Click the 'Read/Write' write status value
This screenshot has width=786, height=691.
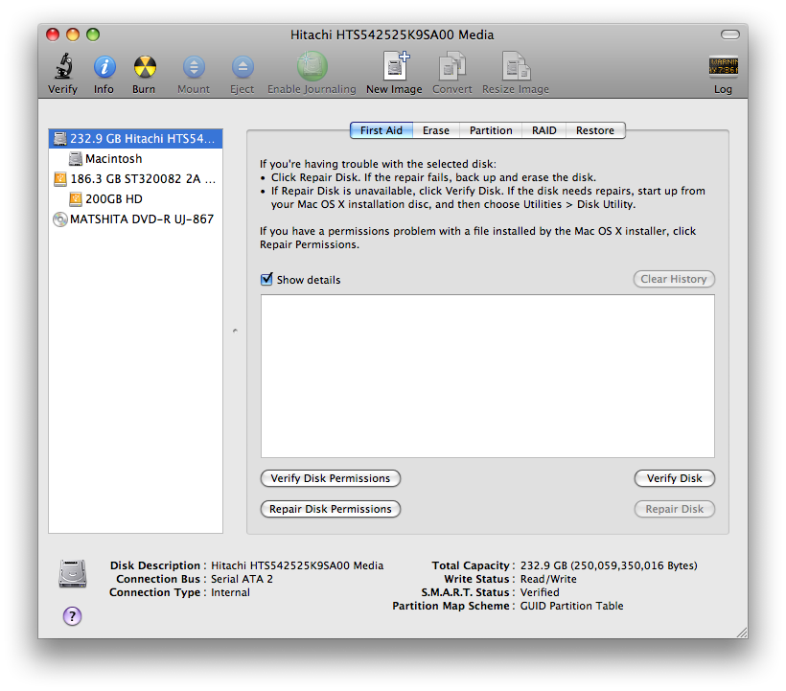pos(548,579)
